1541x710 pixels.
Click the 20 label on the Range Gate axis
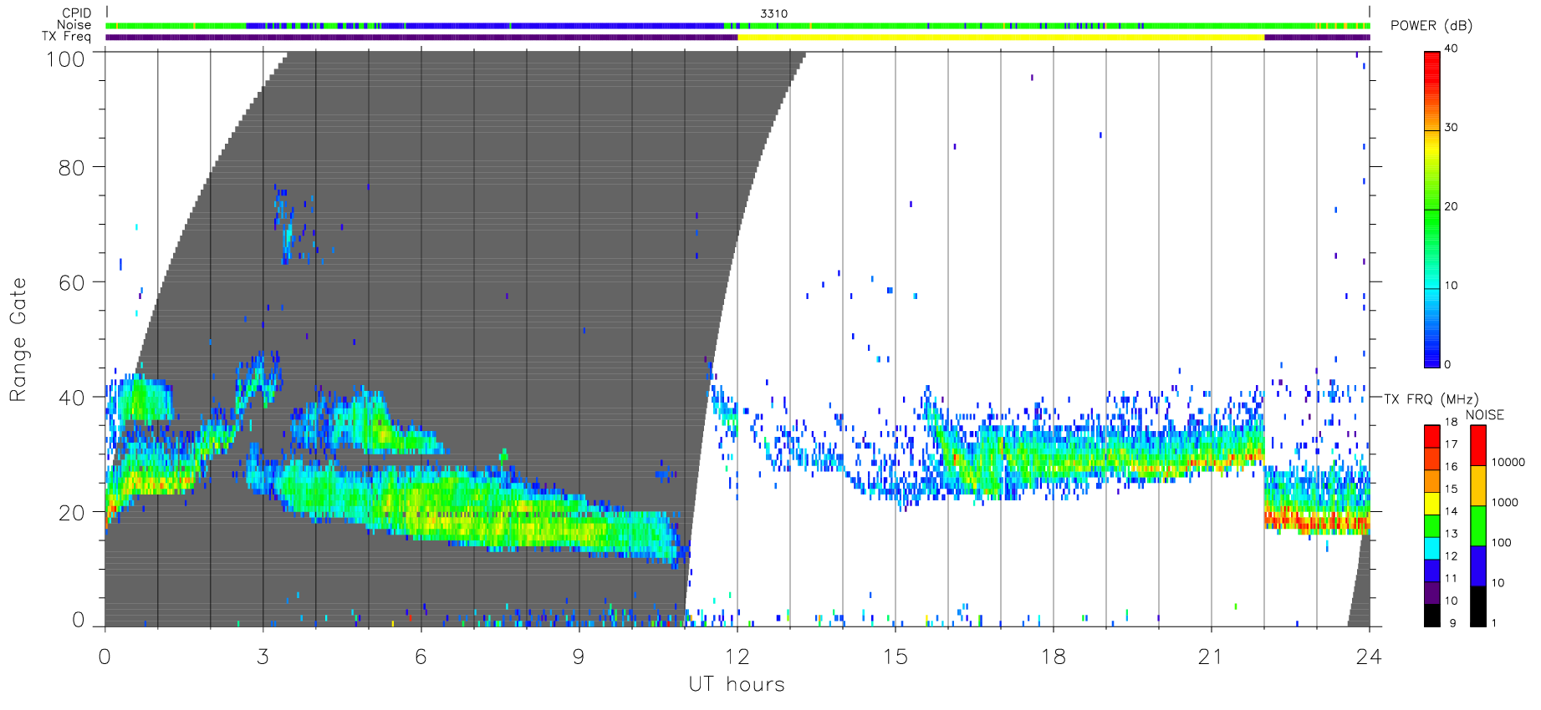click(x=71, y=513)
